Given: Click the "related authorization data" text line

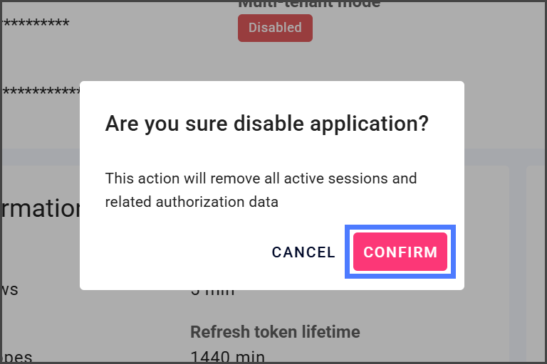Looking at the screenshot, I should [192, 202].
